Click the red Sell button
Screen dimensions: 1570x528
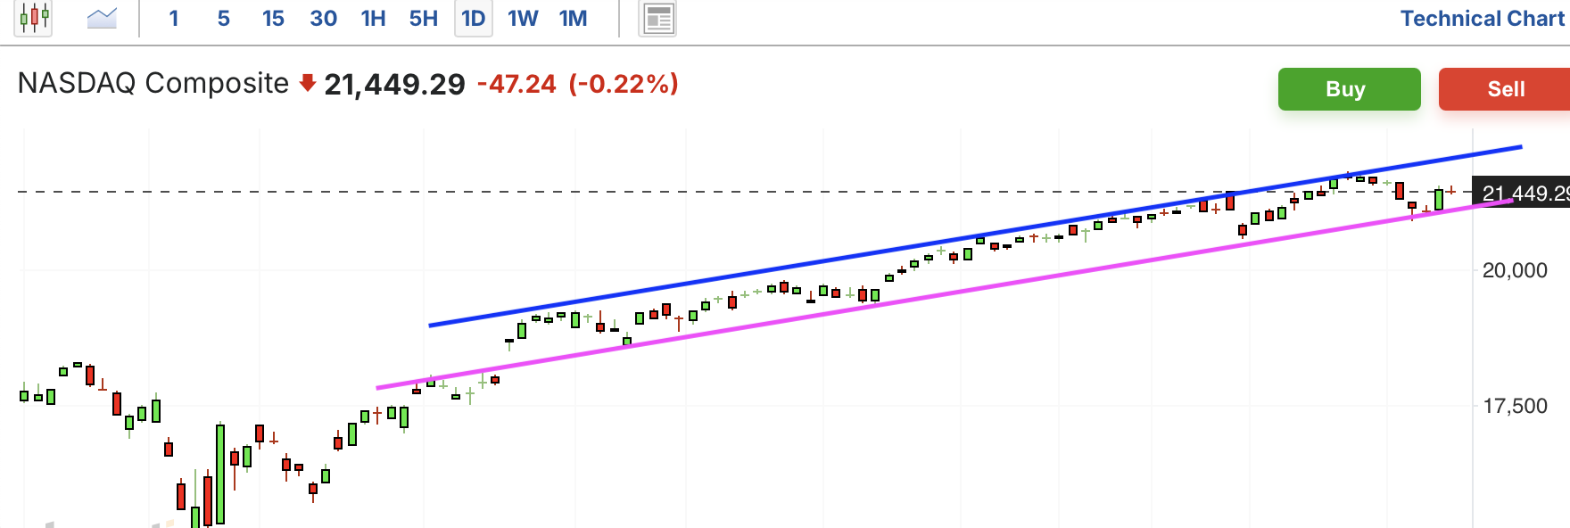(1505, 89)
